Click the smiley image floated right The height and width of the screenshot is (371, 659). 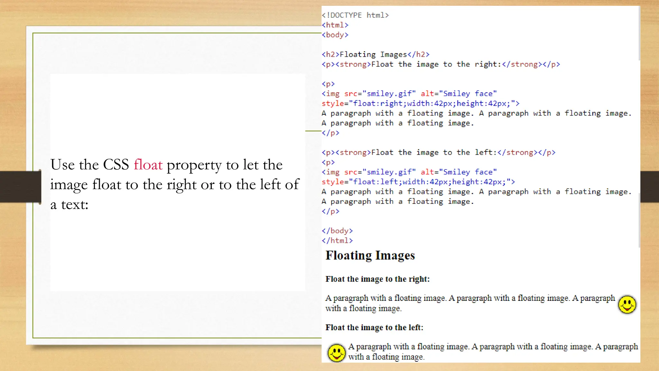pos(627,304)
